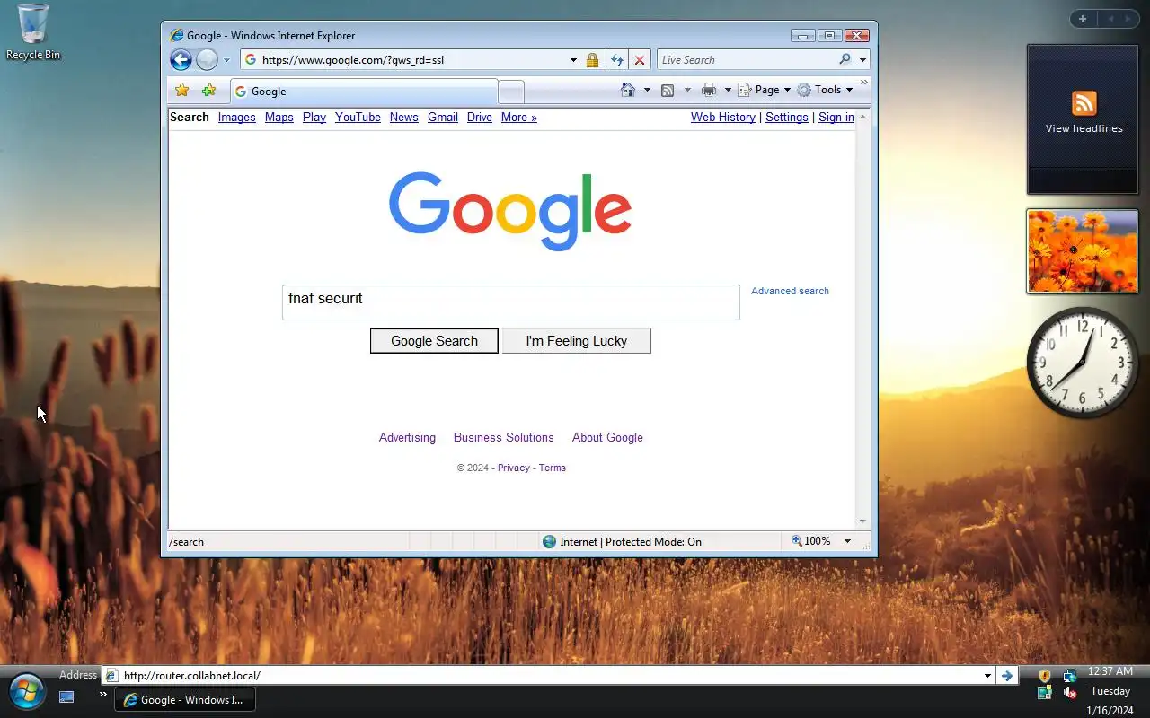Click the page scrollbar up arrow
The height and width of the screenshot is (718, 1150).
(x=862, y=118)
